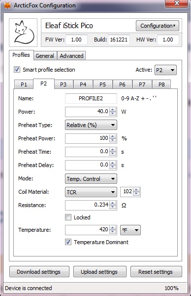
Task: Switch to the Profiles tab
Action: pos(21,55)
